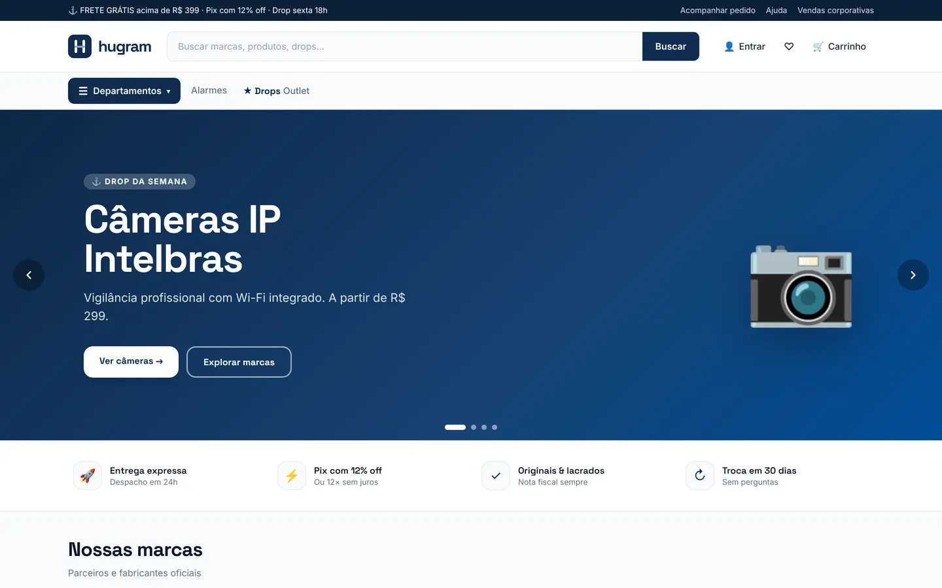Click the Ou 12× sem juros text
The width and height of the screenshot is (942, 588).
pyautogui.click(x=346, y=482)
